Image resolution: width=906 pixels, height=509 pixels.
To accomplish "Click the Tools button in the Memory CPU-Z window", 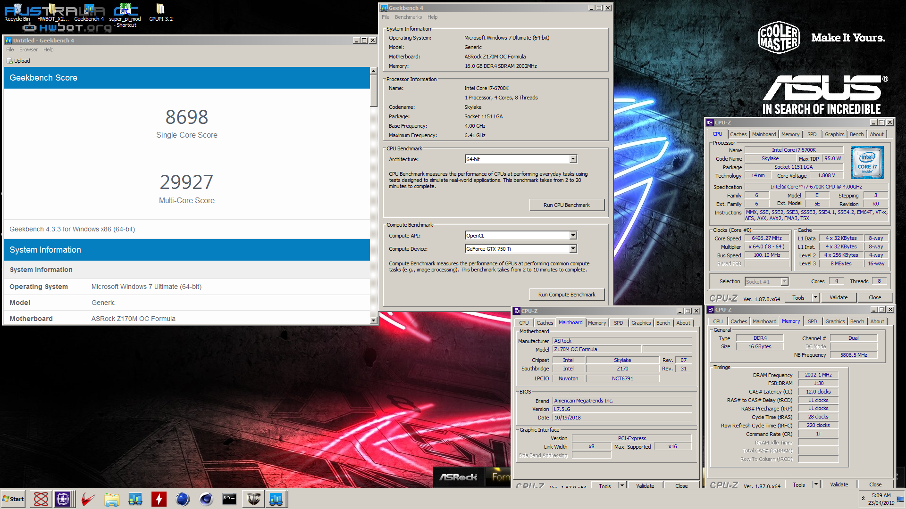I will point(798,484).
